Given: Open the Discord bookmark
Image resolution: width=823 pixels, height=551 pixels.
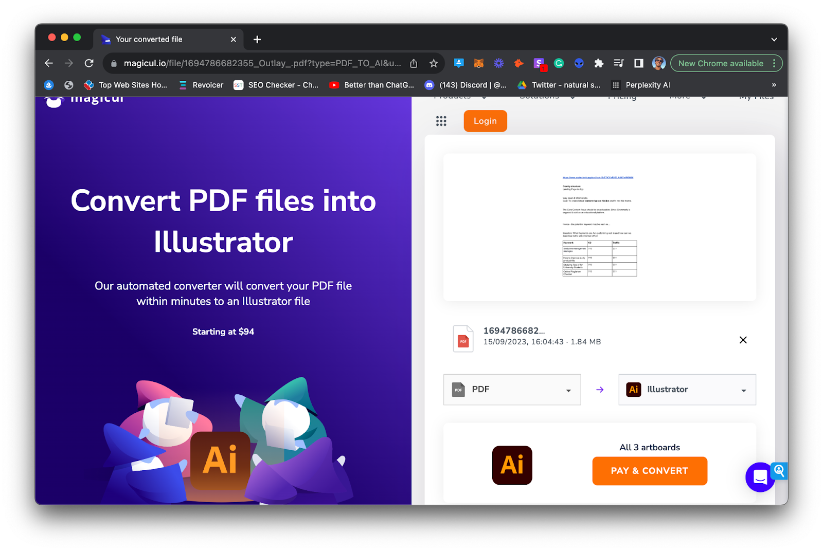Looking at the screenshot, I should pos(466,85).
